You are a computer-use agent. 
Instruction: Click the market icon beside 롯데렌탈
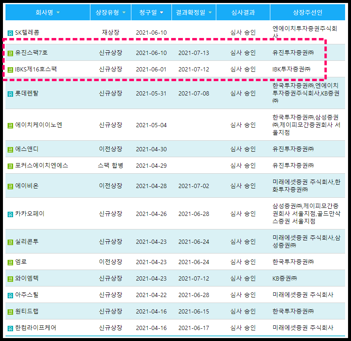point(10,94)
